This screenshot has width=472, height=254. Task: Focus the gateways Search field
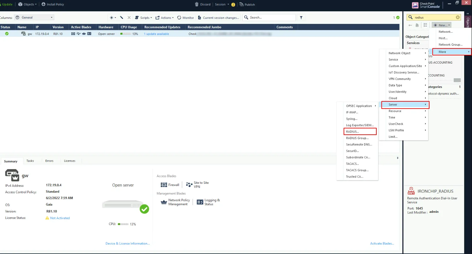[x=269, y=18]
